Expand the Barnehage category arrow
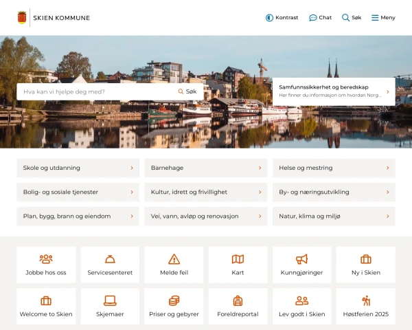The image size is (412, 330). tap(260, 168)
